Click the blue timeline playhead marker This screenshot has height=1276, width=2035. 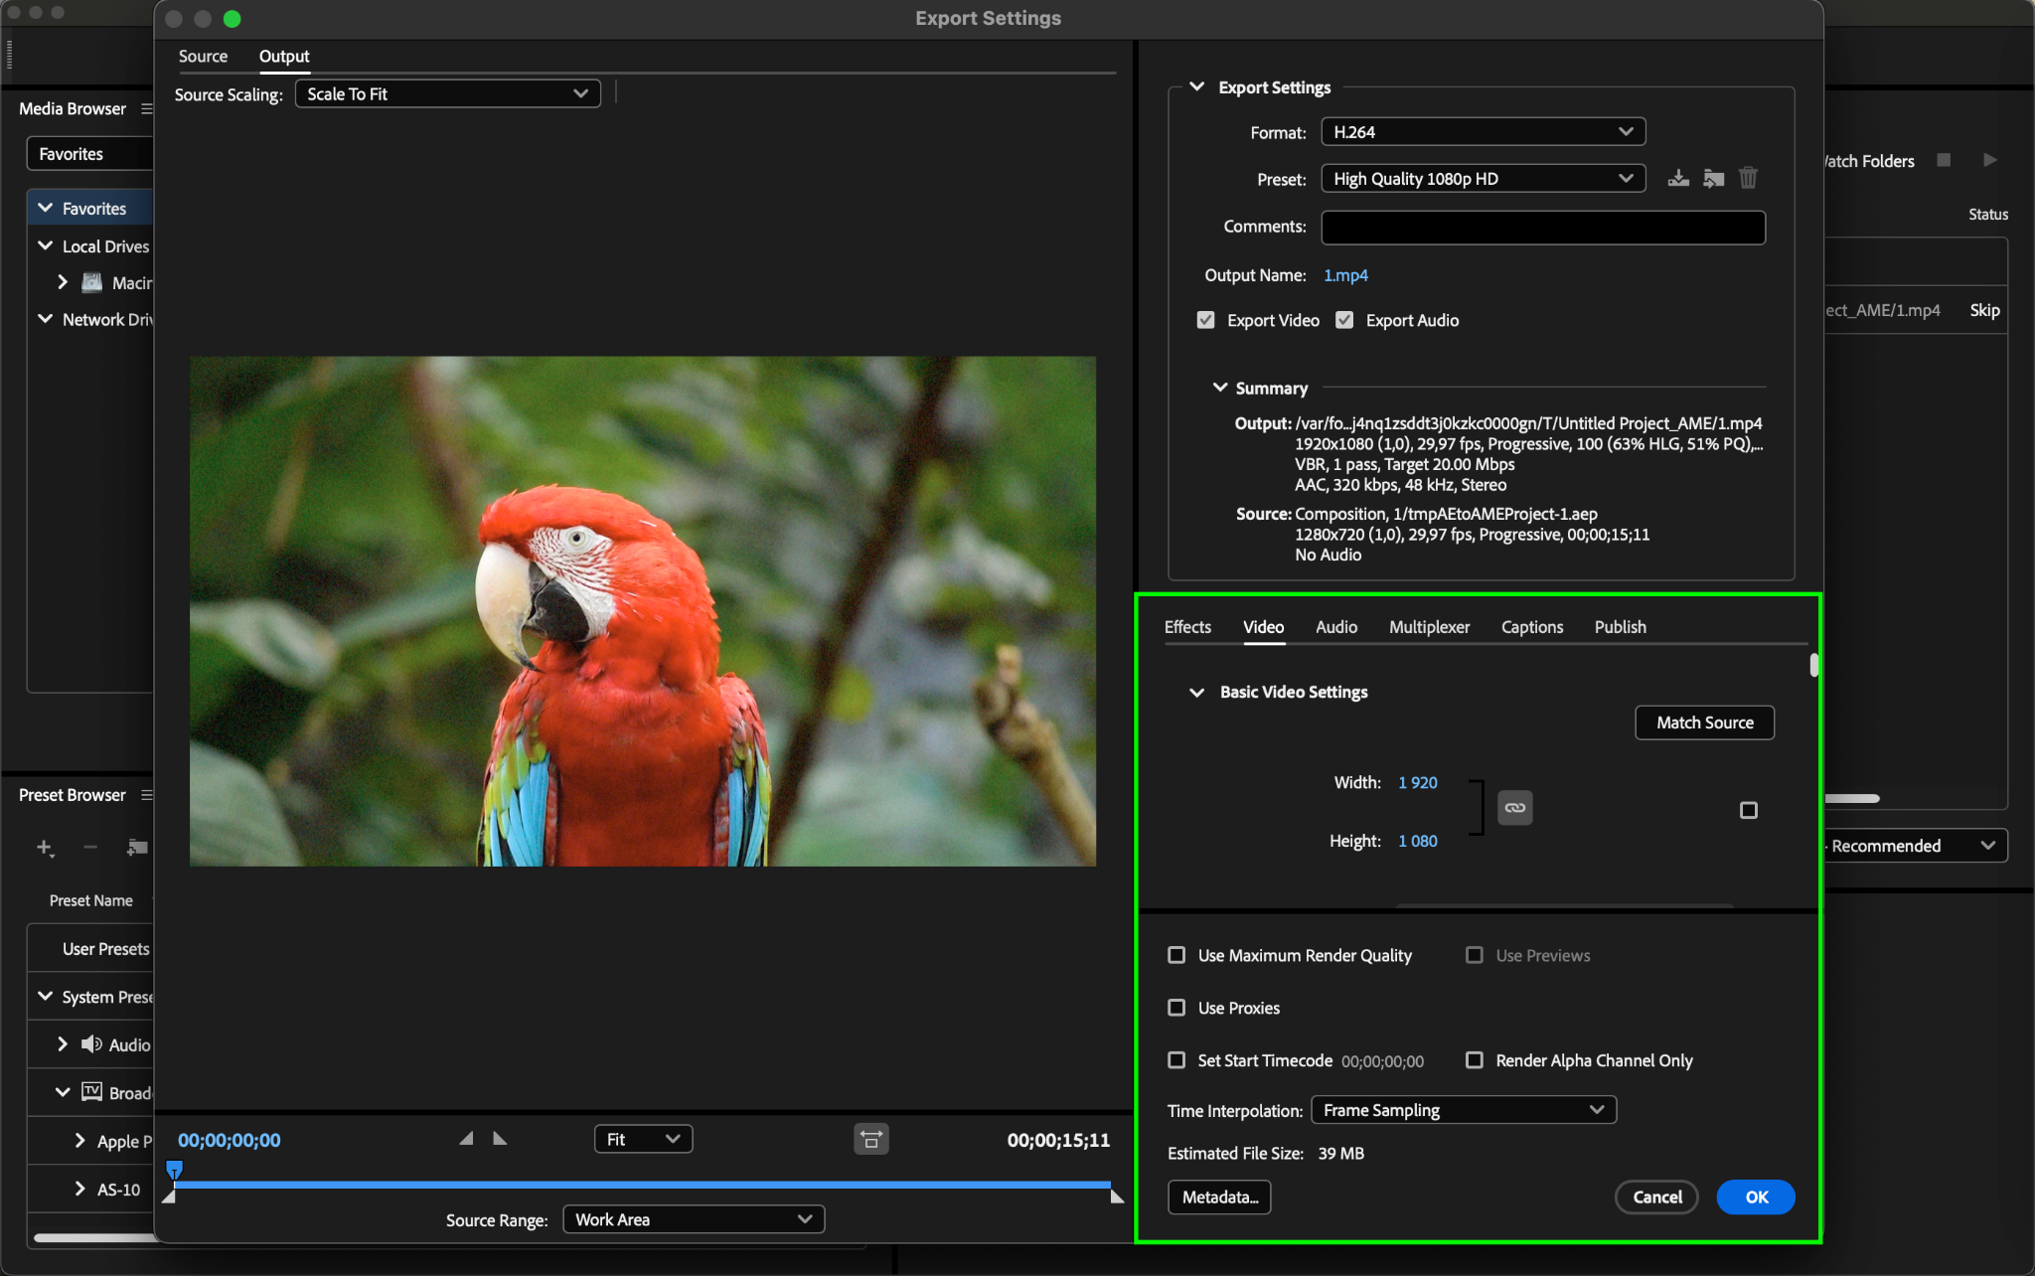point(174,1169)
